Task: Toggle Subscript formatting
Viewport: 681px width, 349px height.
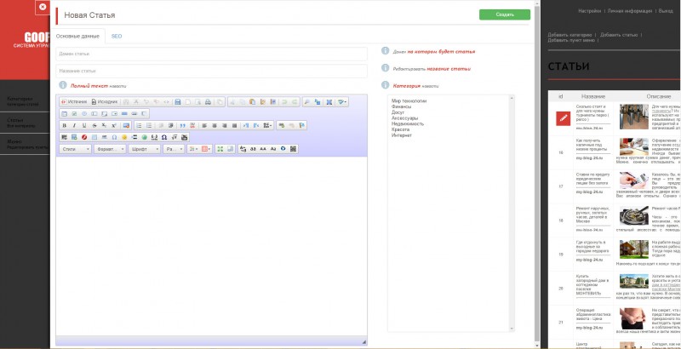Action: pyautogui.click(x=104, y=125)
